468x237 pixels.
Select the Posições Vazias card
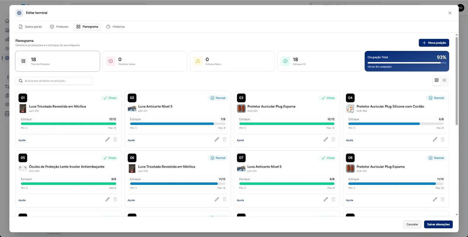coord(145,61)
